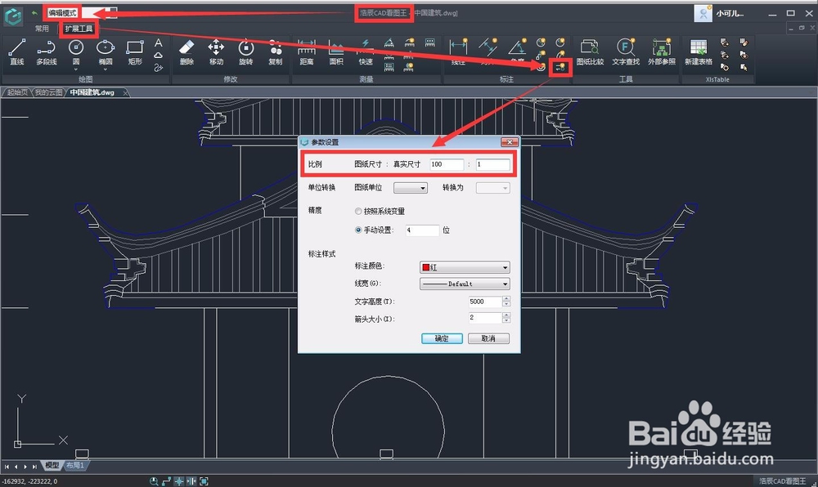Click the user avatar icon
Viewport: 818px width, 487px height.
tap(703, 14)
